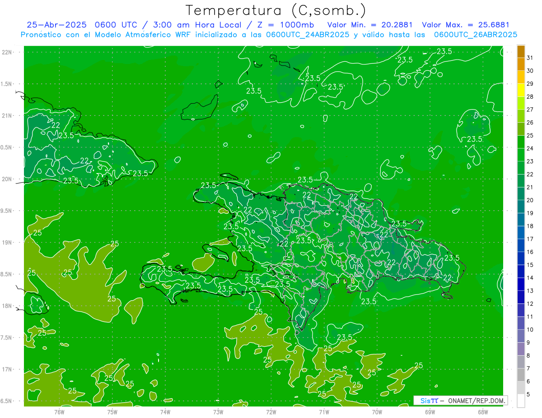542x418 pixels.
Task: Click the 19N latitude axis label
Action: pyautogui.click(x=7, y=243)
